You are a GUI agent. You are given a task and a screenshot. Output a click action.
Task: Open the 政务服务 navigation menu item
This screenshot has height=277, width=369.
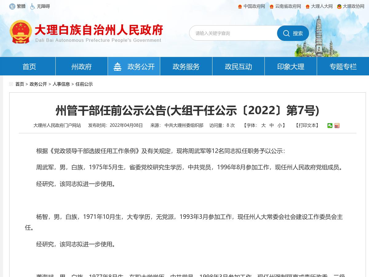click(x=186, y=66)
